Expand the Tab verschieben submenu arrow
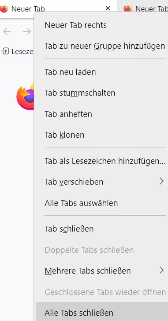 pyautogui.click(x=162, y=181)
